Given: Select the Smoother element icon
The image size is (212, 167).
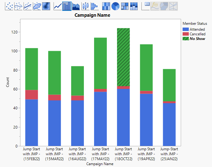Looking at the screenshot, I should (18, 6).
